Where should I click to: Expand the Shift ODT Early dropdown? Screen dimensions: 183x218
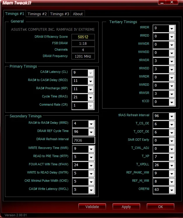pyautogui.click(x=172, y=141)
